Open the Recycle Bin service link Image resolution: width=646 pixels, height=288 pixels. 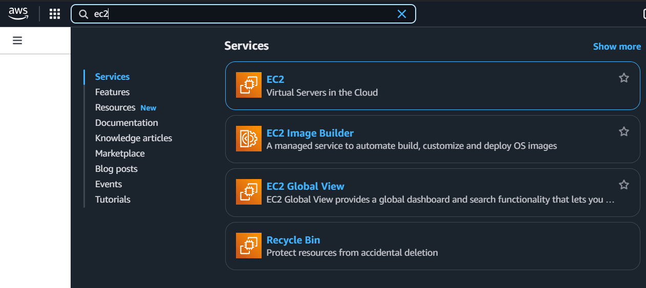pos(293,240)
